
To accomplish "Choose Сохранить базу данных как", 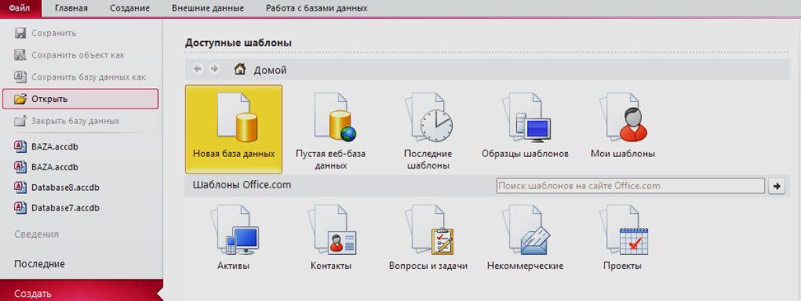I will point(81,77).
